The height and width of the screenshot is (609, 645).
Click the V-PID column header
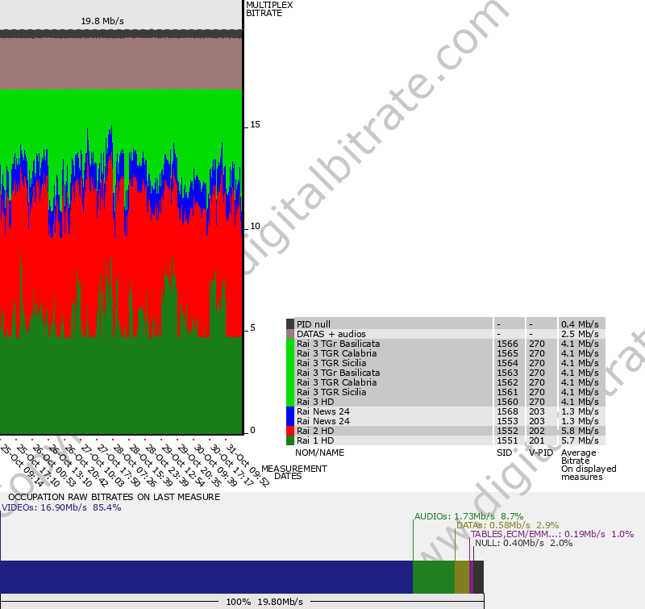(541, 453)
